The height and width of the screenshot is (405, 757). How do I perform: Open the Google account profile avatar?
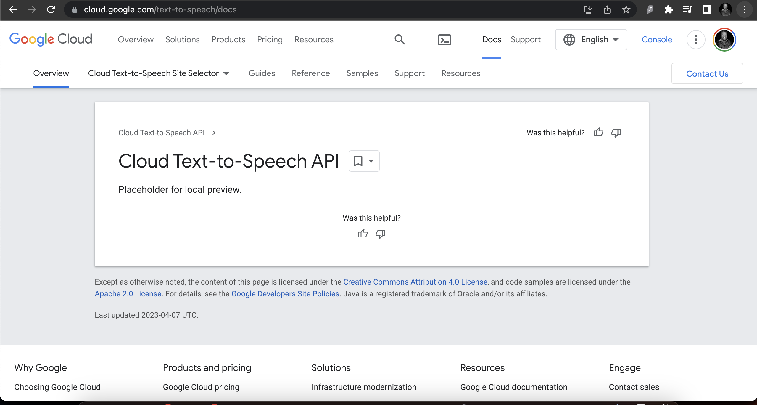(724, 39)
